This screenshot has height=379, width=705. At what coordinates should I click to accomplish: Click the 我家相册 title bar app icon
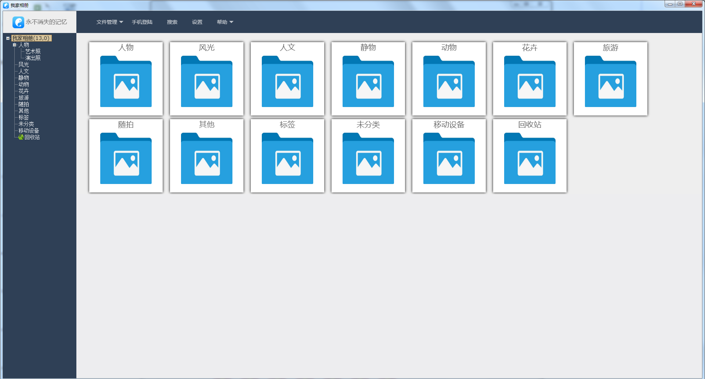click(x=6, y=5)
